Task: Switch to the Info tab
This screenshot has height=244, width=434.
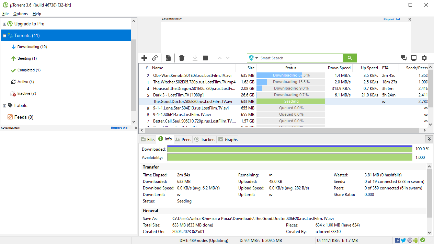Action: coord(165,139)
